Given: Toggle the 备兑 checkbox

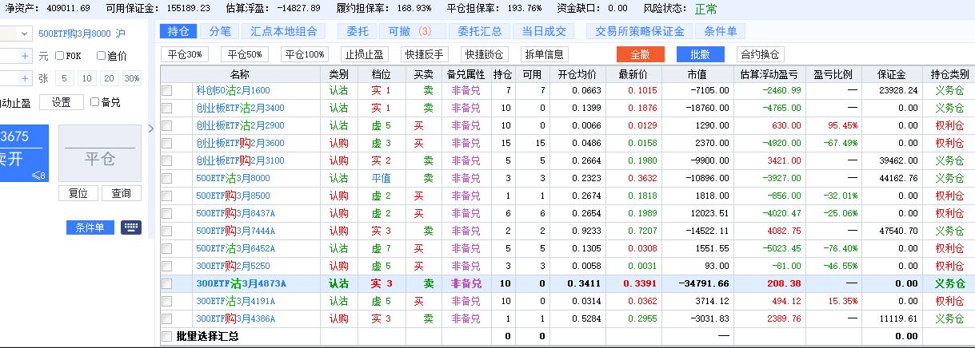Looking at the screenshot, I should (x=95, y=102).
